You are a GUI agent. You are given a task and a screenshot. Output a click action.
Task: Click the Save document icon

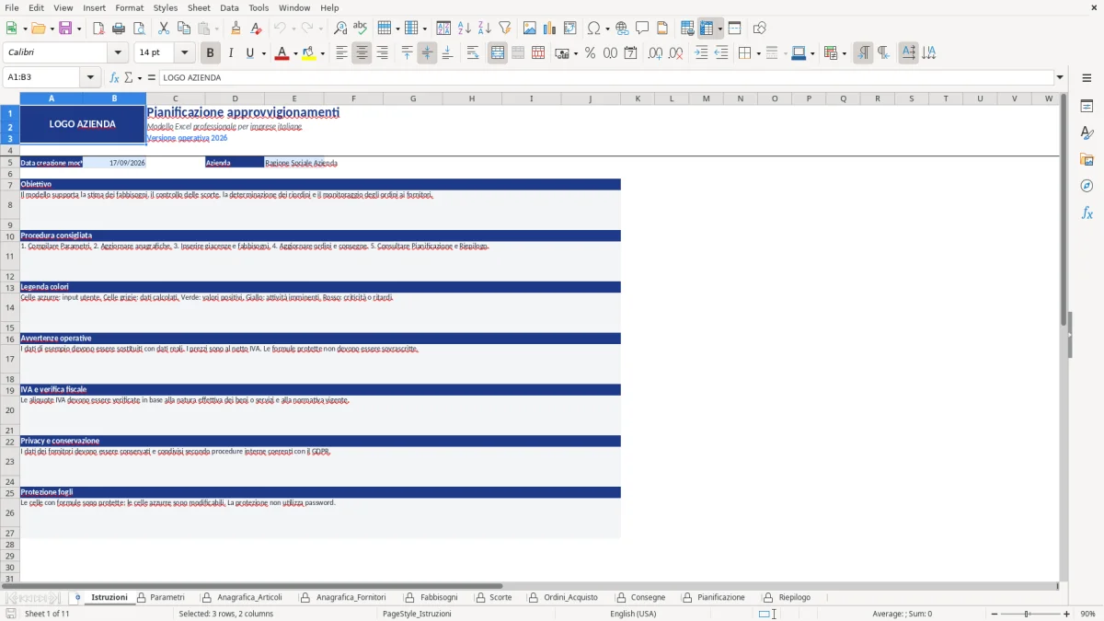tap(65, 29)
